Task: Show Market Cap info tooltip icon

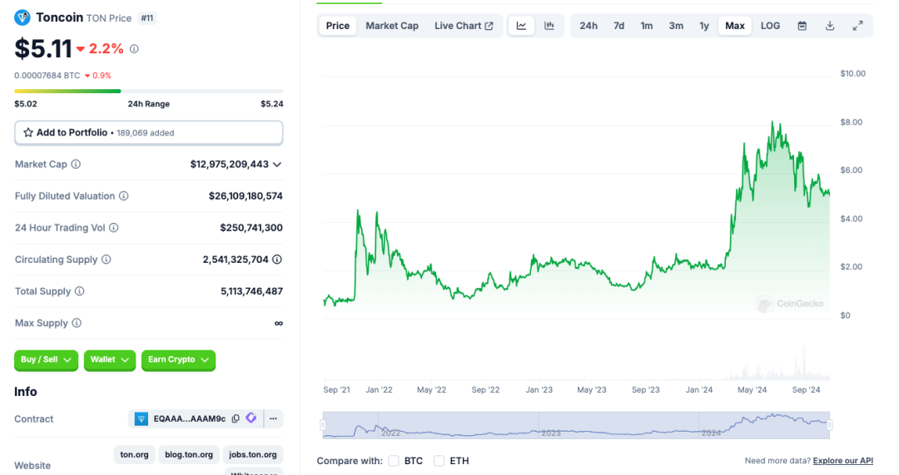Action: [76, 165]
